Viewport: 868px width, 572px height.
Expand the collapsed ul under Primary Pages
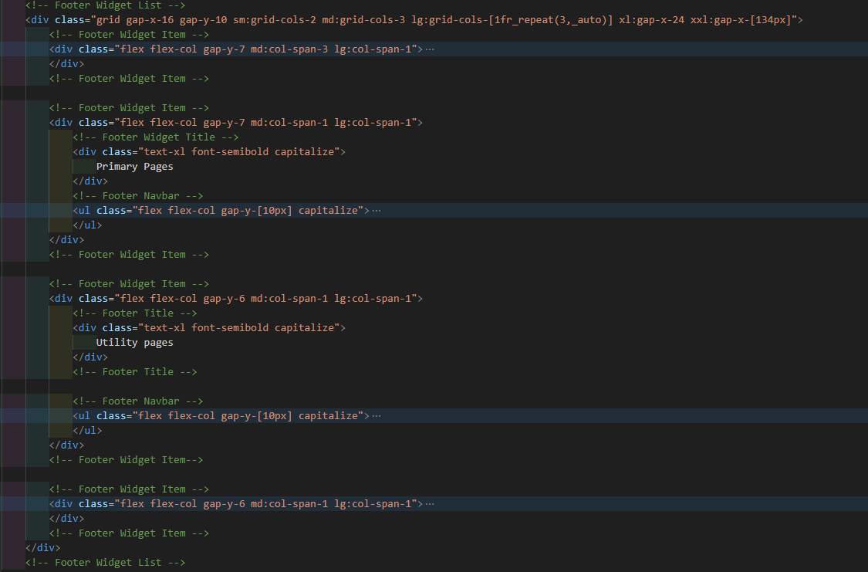pos(375,210)
